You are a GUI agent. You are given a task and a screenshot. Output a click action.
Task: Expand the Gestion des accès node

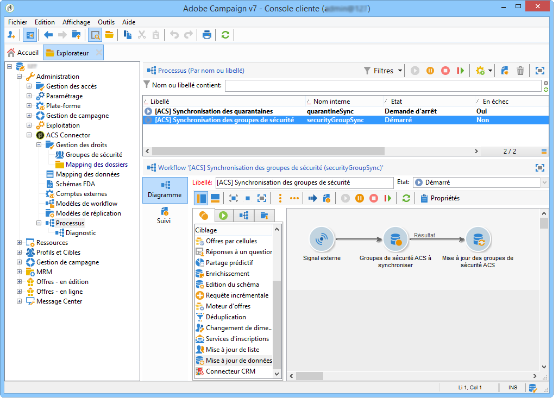pyautogui.click(x=29, y=86)
